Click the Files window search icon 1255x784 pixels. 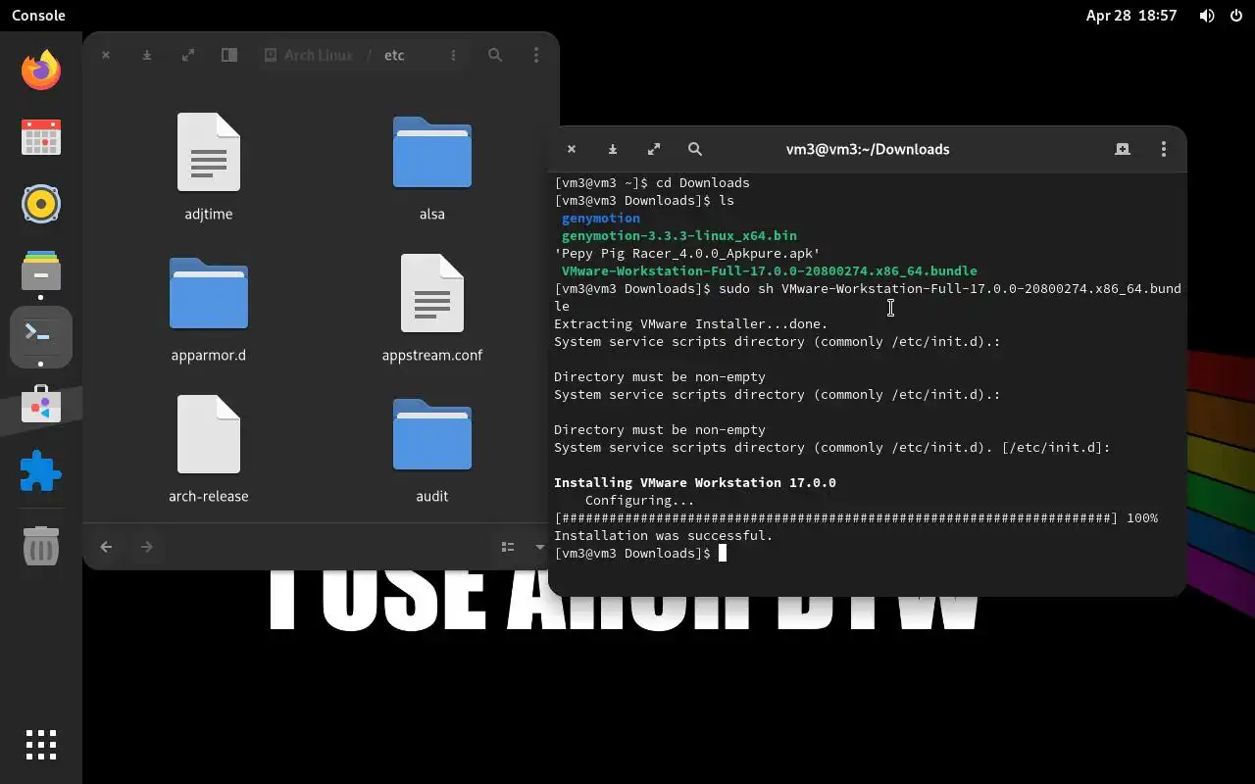495,55
